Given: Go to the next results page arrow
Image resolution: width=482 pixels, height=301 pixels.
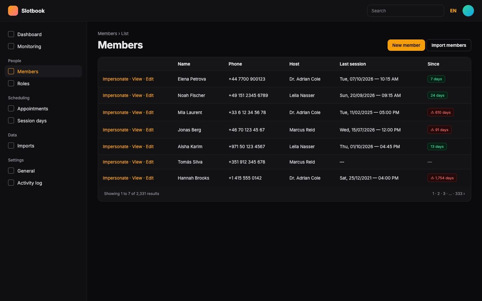Looking at the screenshot, I should 464,194.
